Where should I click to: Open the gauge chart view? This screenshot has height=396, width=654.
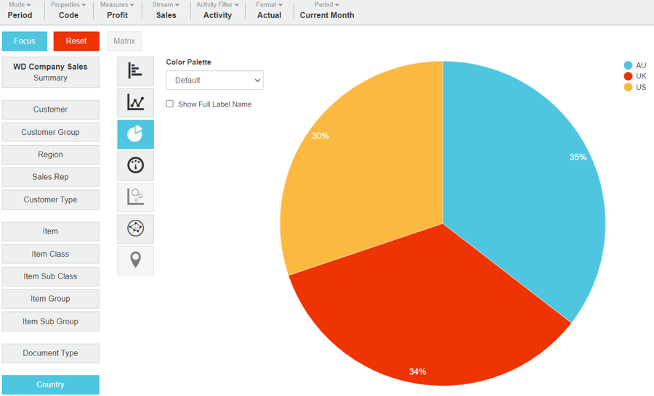tap(135, 165)
